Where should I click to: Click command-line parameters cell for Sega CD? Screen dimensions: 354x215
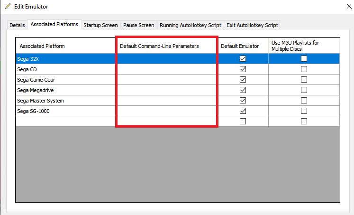click(x=167, y=69)
